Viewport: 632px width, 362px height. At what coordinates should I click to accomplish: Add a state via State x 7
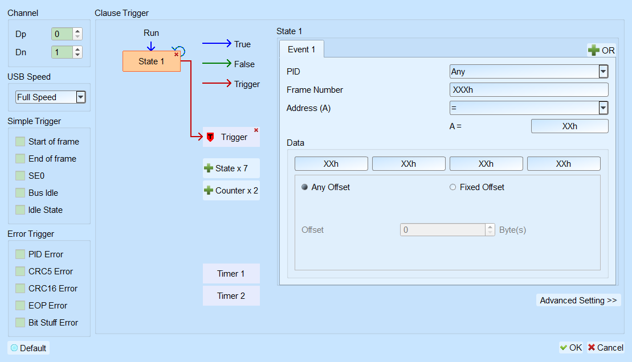coord(231,168)
